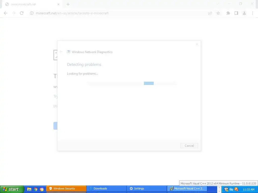Open the Windows Security tray shield icon
Viewport: 258px width, 193px height.
[226, 189]
